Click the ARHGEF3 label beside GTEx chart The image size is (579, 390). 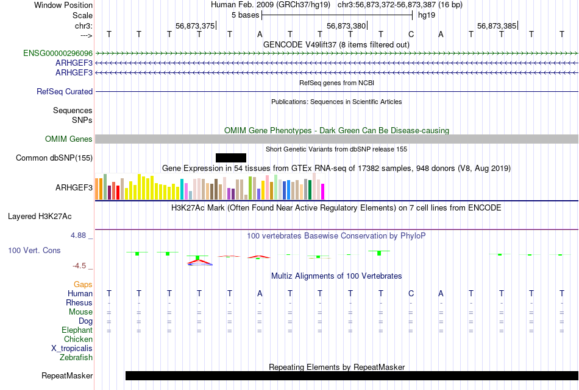click(x=74, y=187)
